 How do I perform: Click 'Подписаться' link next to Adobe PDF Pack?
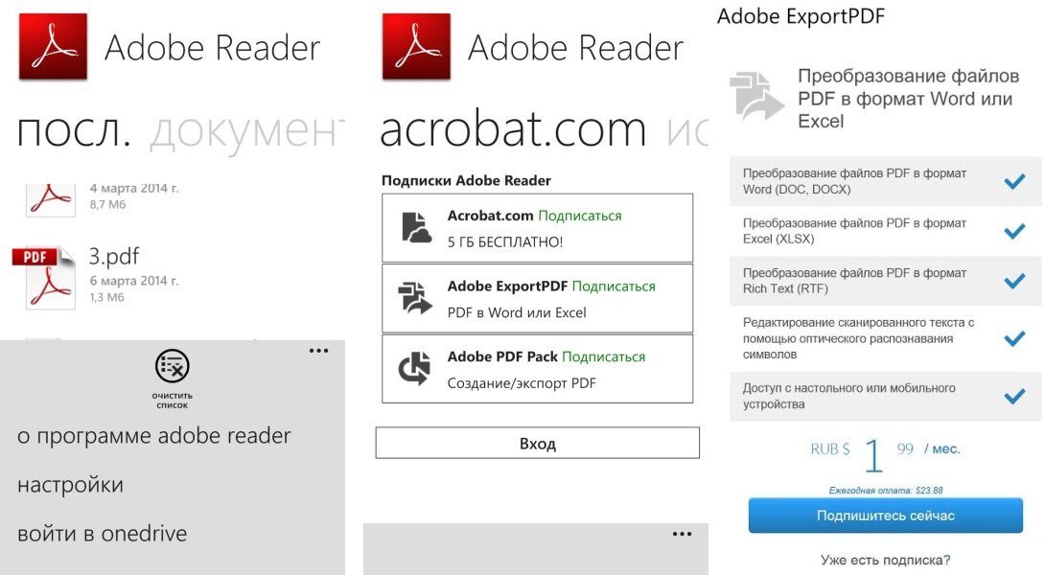coord(604,357)
